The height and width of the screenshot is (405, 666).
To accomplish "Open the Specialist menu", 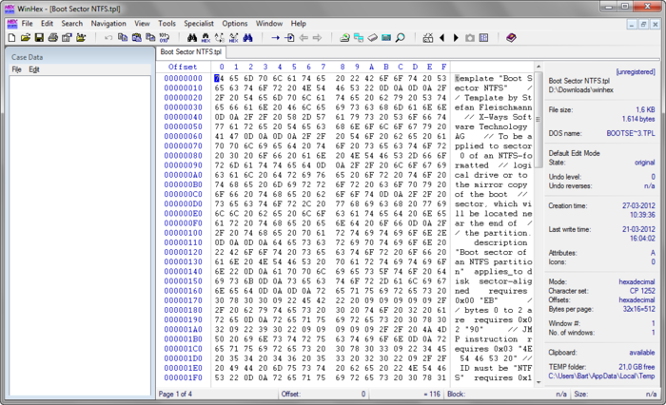I will pos(198,22).
